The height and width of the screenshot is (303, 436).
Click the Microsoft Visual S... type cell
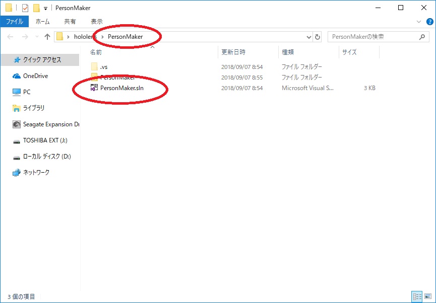tap(307, 88)
